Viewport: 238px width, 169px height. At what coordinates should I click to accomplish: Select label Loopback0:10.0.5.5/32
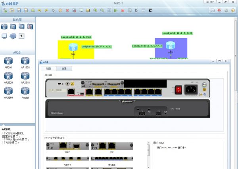tap(147, 46)
